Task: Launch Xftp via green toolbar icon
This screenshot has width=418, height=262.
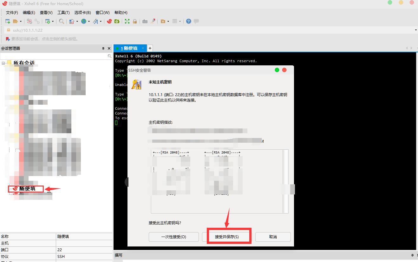Action: click(117, 21)
